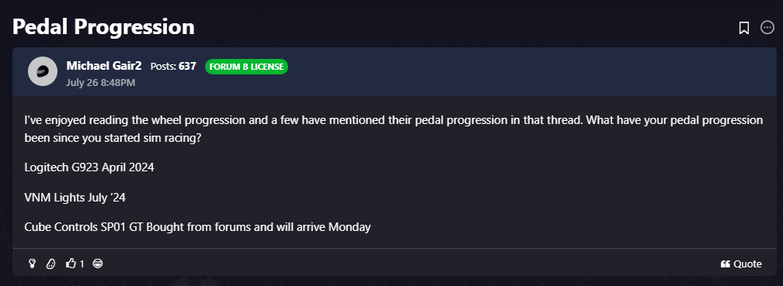
Task: Open Michael Gair2's profile name link
Action: click(104, 66)
